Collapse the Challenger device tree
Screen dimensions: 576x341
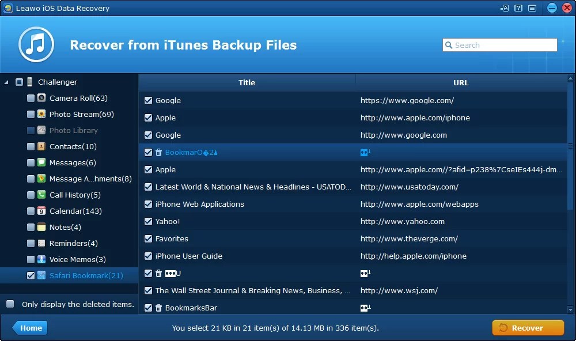point(5,82)
